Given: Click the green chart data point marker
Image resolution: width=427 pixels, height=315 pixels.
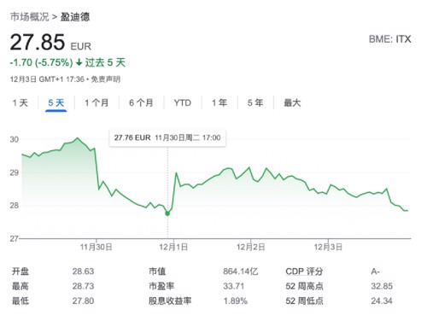Looking at the screenshot, I should pos(167,213).
